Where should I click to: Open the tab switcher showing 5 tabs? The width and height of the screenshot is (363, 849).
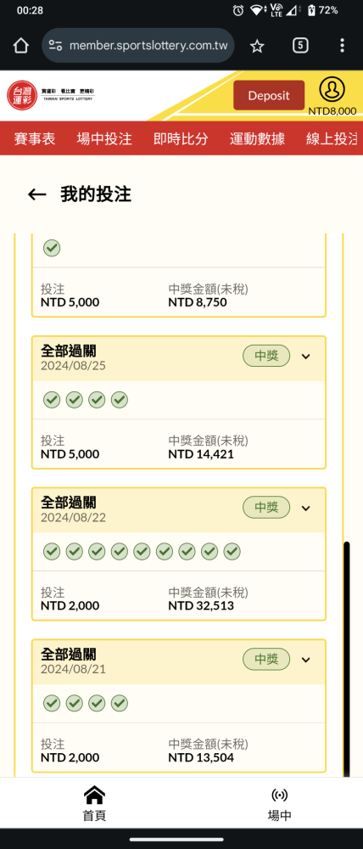point(300,46)
